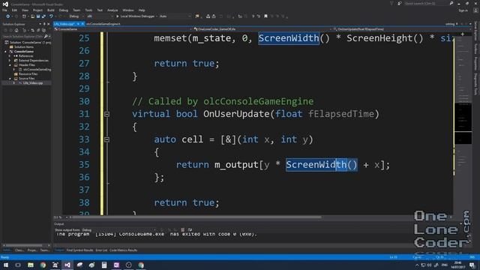Image resolution: width=480 pixels, height=270 pixels.
Task: Switch to Life_Video.cpp editor tab
Action: (64, 23)
